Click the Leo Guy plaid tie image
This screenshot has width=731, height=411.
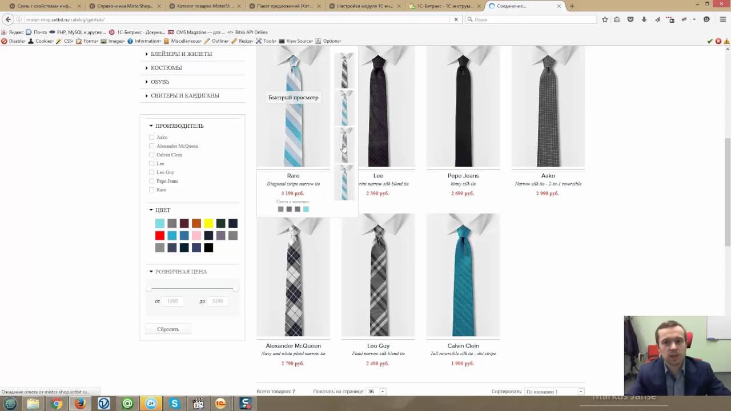(x=378, y=276)
